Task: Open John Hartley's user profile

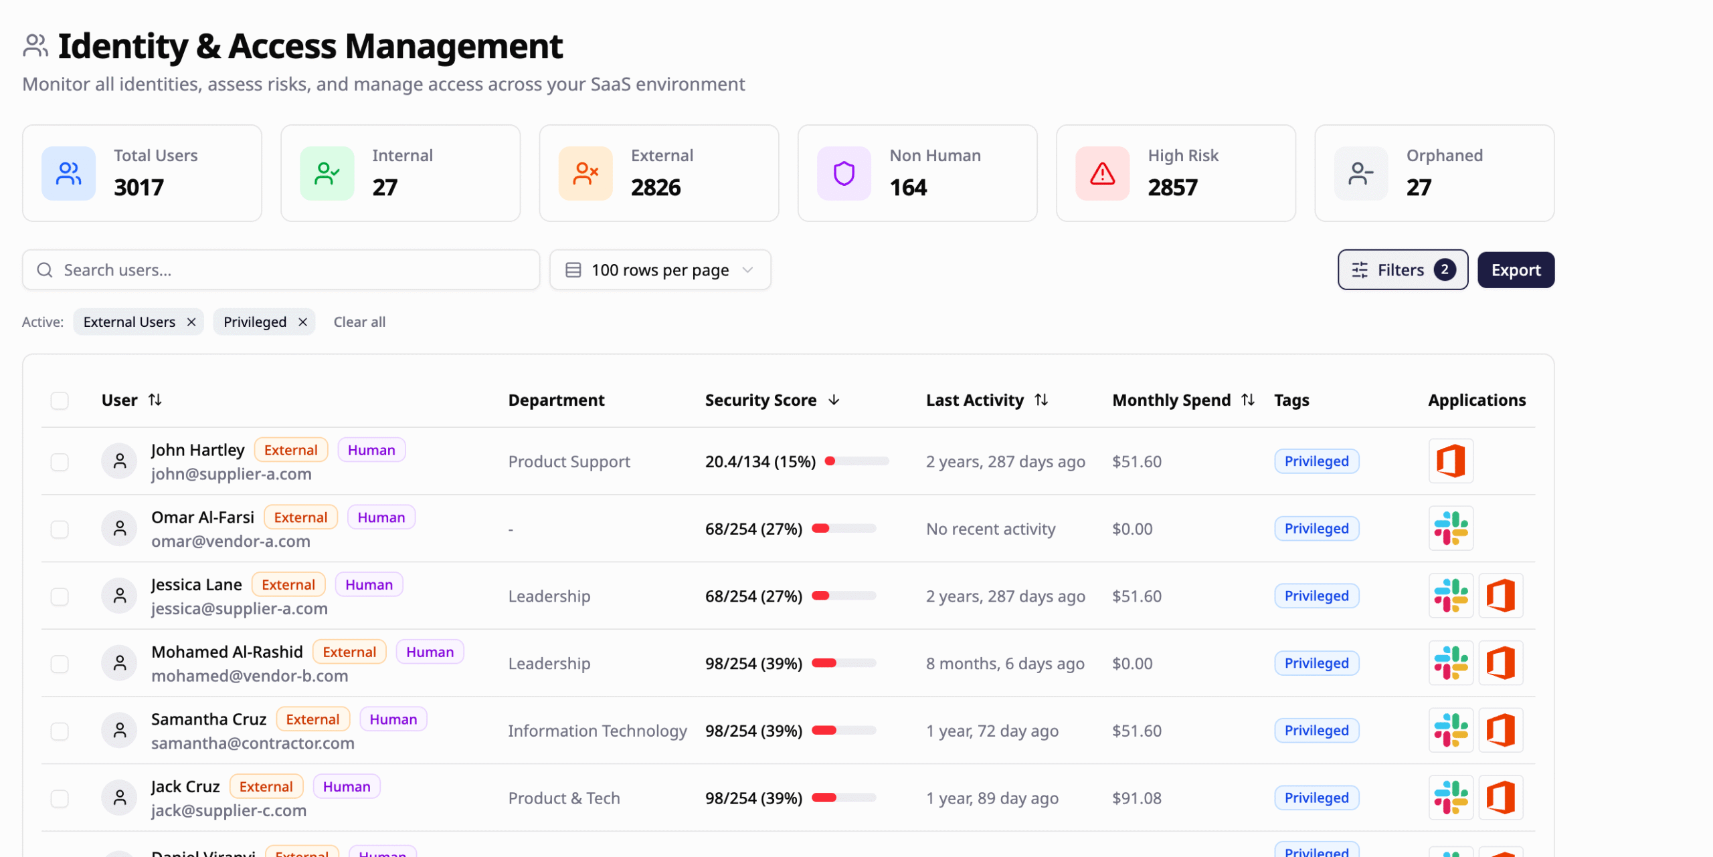Action: click(x=197, y=450)
